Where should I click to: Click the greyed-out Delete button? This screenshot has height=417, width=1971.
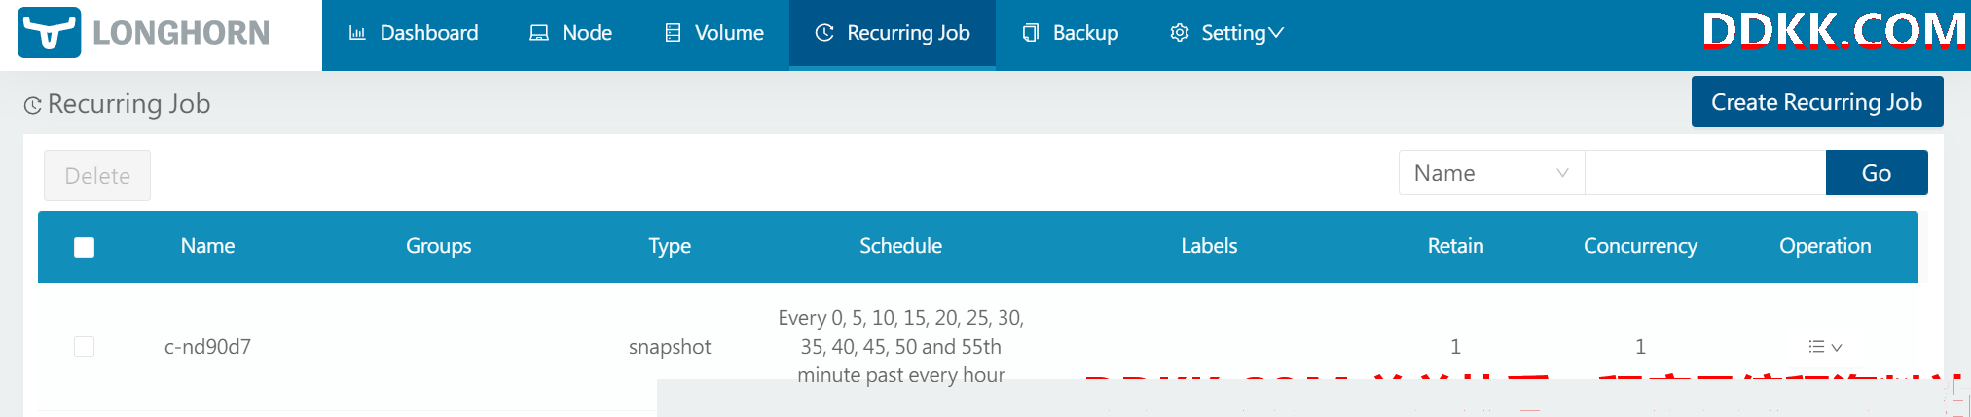[x=97, y=176]
